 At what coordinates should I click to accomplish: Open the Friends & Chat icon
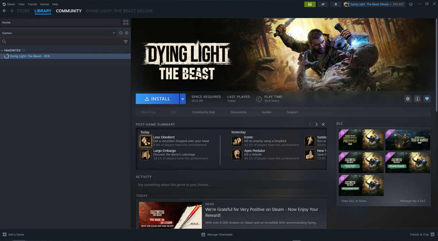pos(433,234)
